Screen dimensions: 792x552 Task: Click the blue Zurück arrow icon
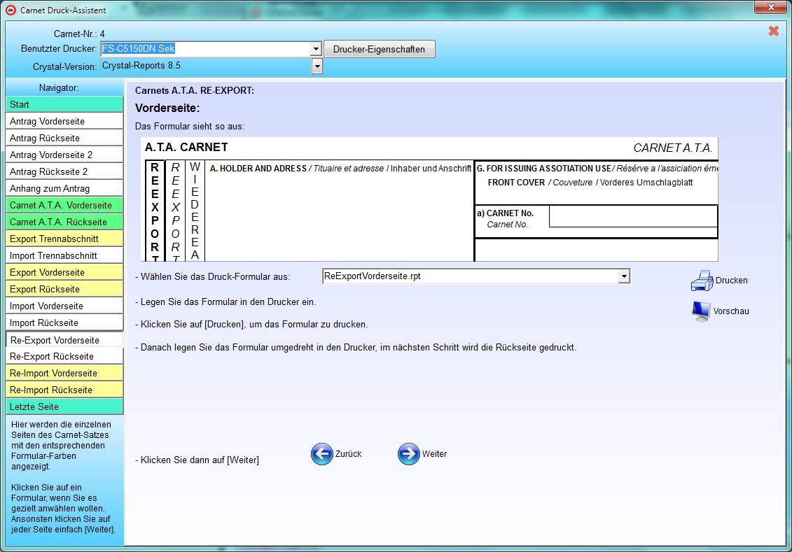click(x=321, y=454)
